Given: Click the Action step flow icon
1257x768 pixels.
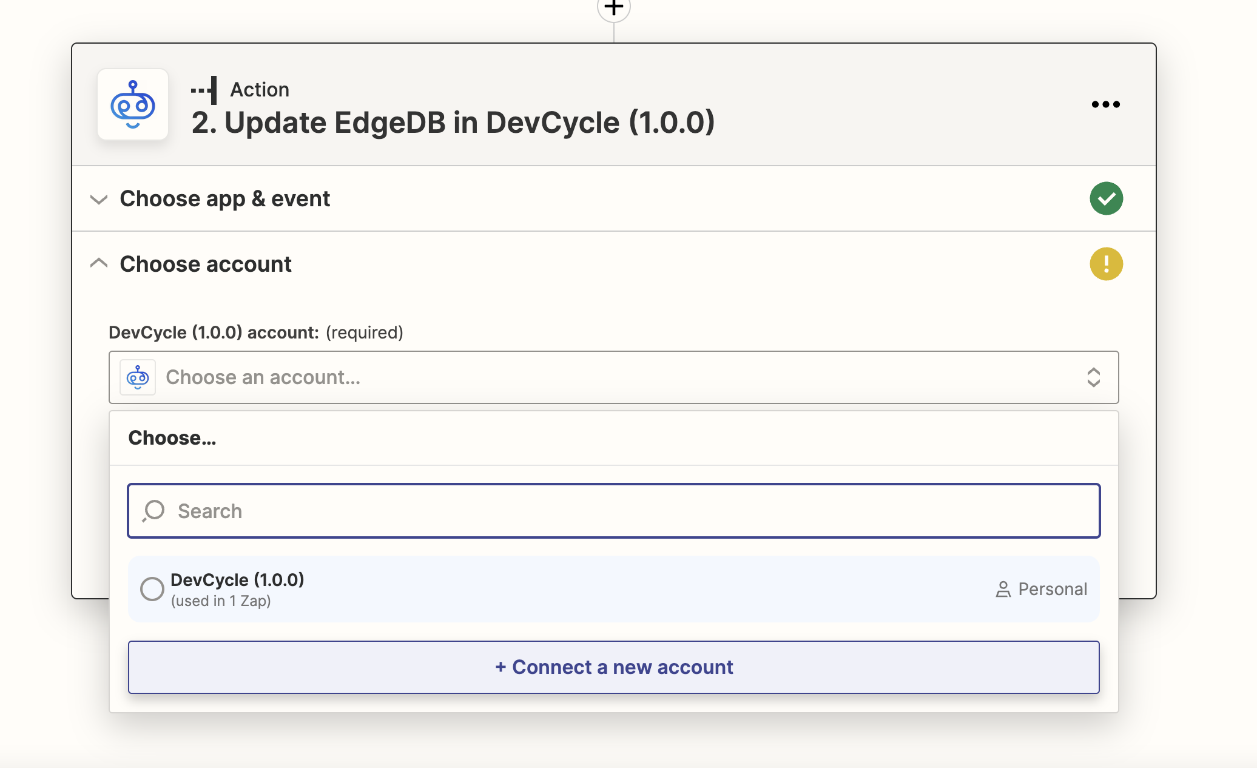Looking at the screenshot, I should (x=204, y=89).
